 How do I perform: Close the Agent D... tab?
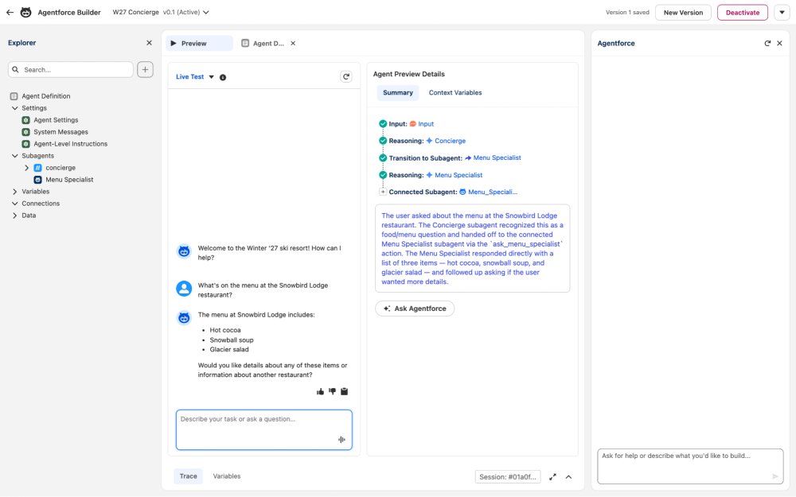[293, 43]
